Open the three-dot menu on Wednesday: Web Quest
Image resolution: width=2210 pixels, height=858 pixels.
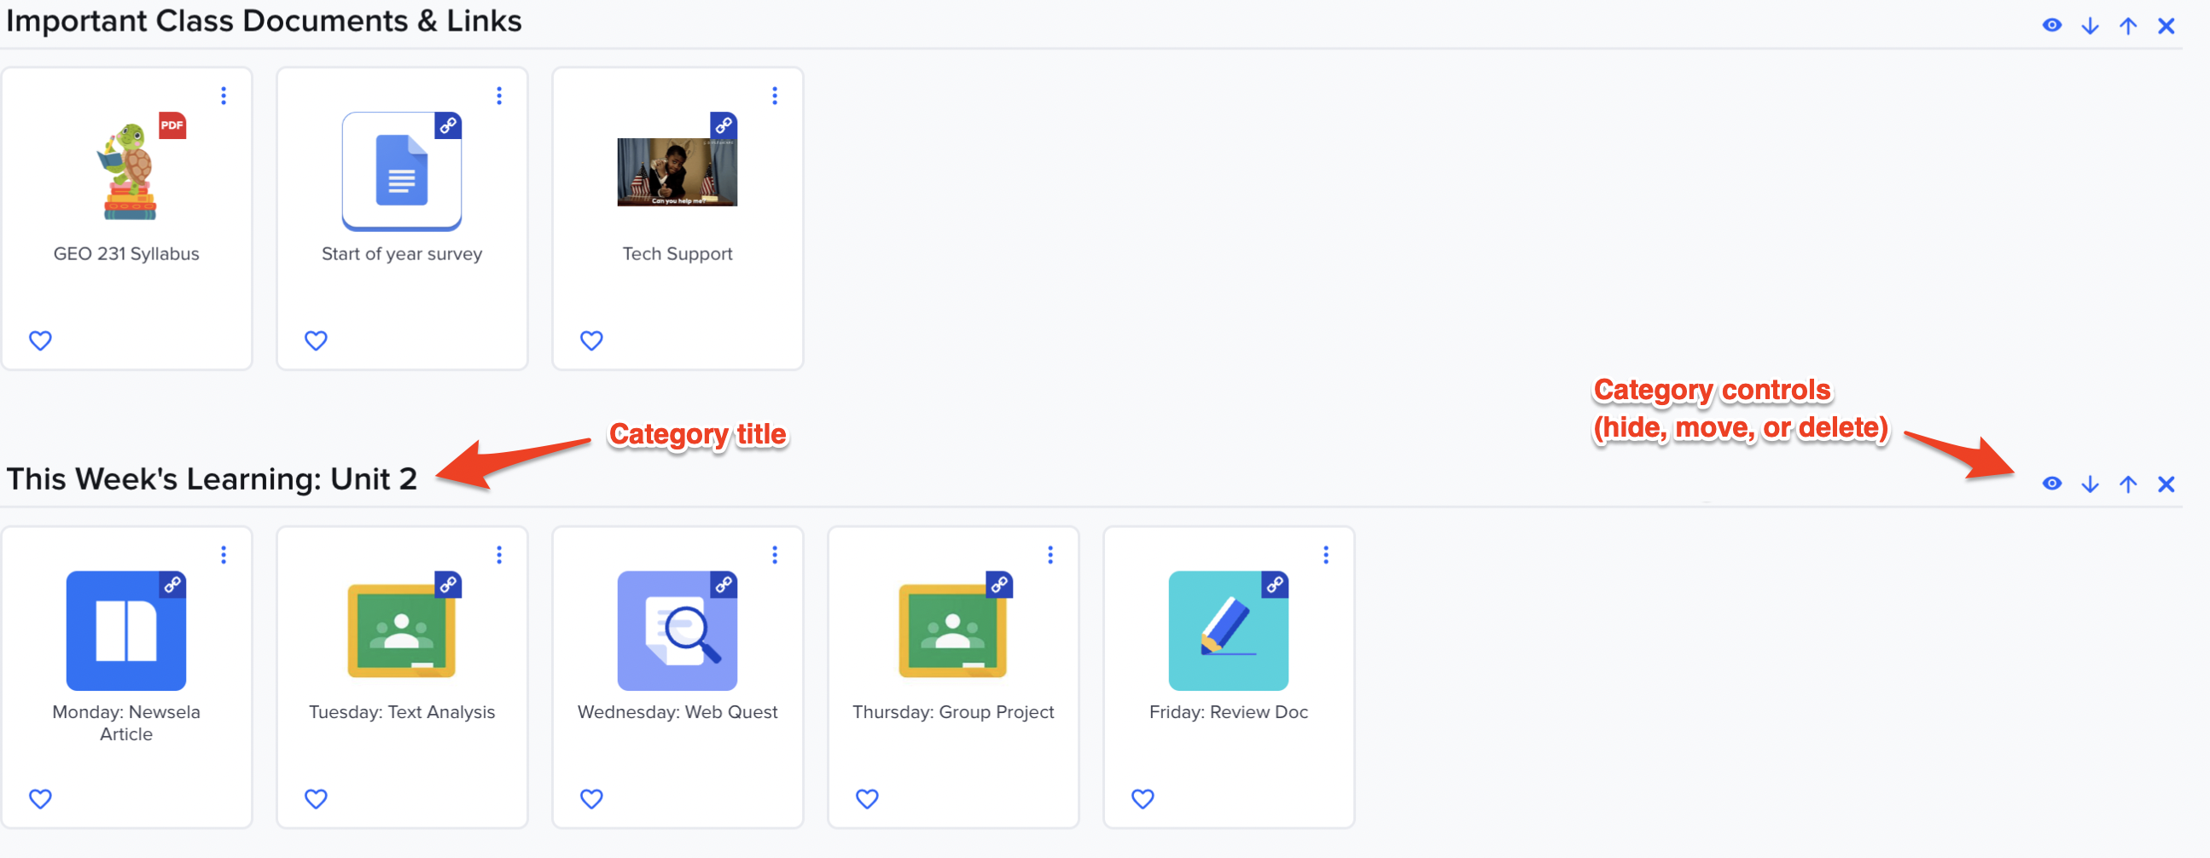coord(775,554)
